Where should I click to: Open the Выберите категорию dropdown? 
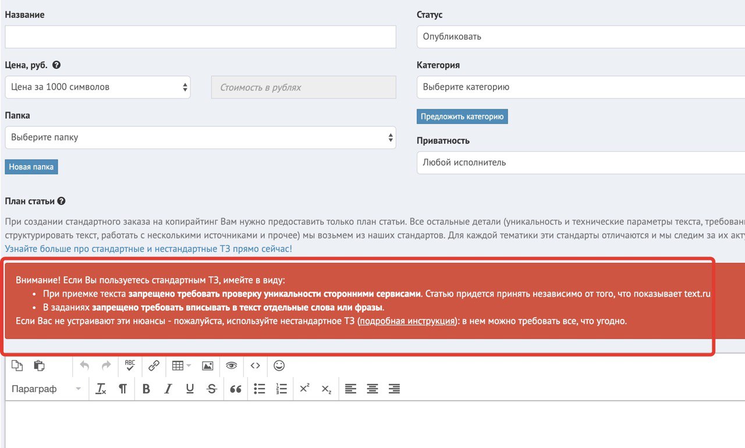pyautogui.click(x=581, y=87)
